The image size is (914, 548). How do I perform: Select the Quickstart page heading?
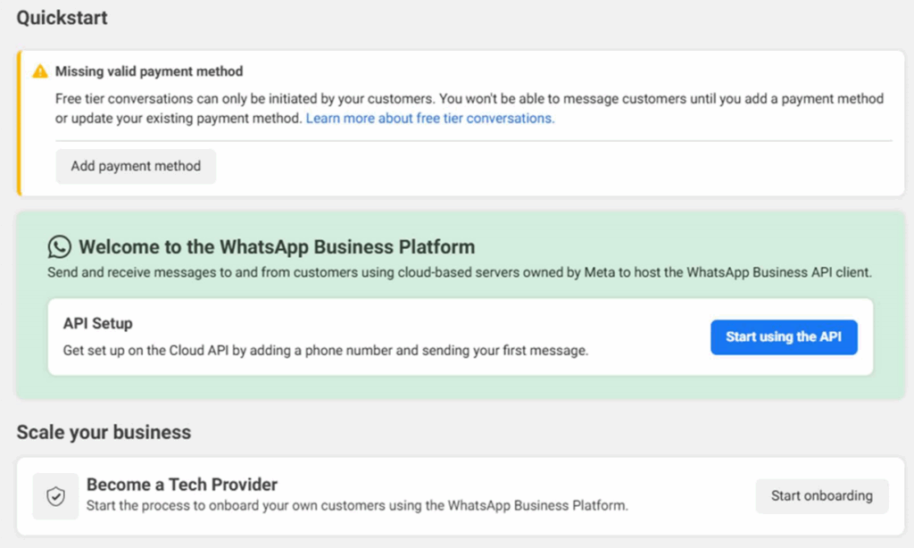click(62, 18)
